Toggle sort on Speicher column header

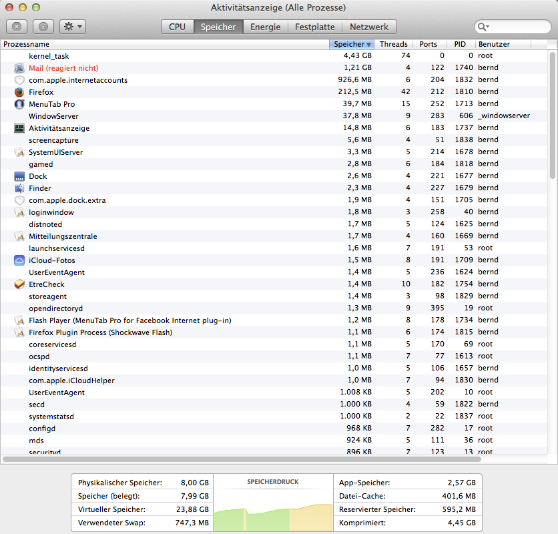click(x=352, y=44)
